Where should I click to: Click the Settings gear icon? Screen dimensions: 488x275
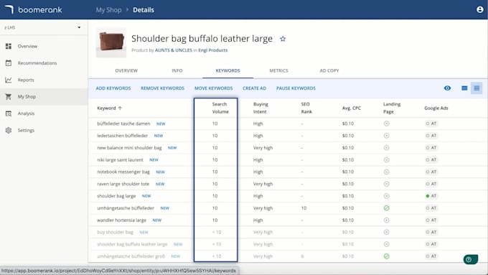point(9,130)
